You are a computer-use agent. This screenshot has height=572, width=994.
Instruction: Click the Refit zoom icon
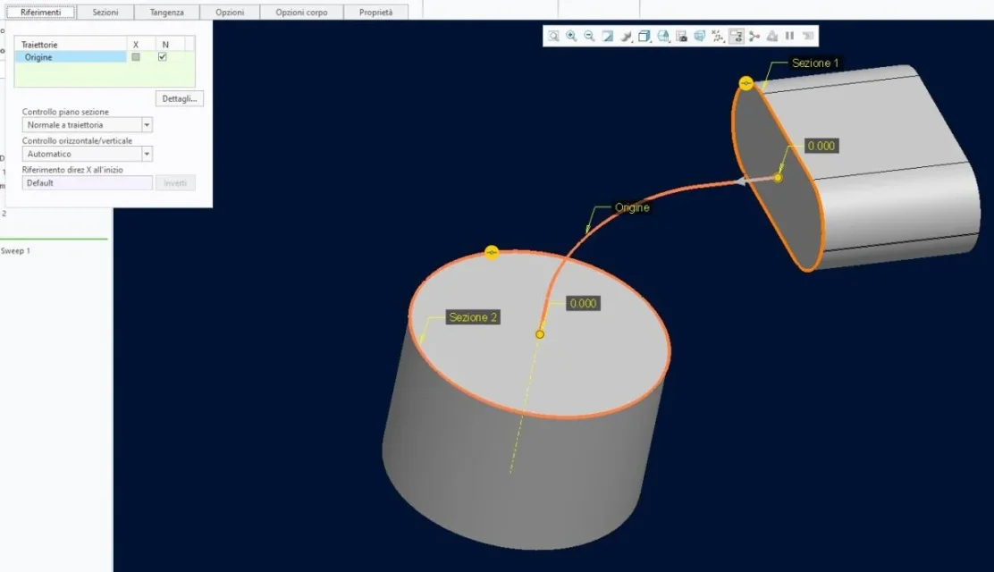coord(553,37)
